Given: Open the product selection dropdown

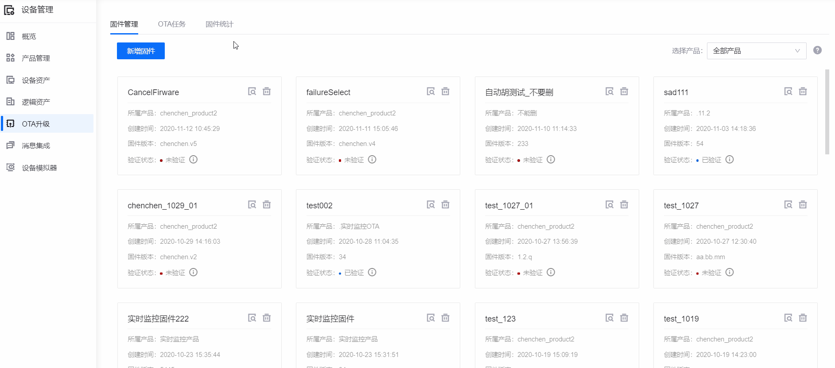Looking at the screenshot, I should pyautogui.click(x=756, y=51).
